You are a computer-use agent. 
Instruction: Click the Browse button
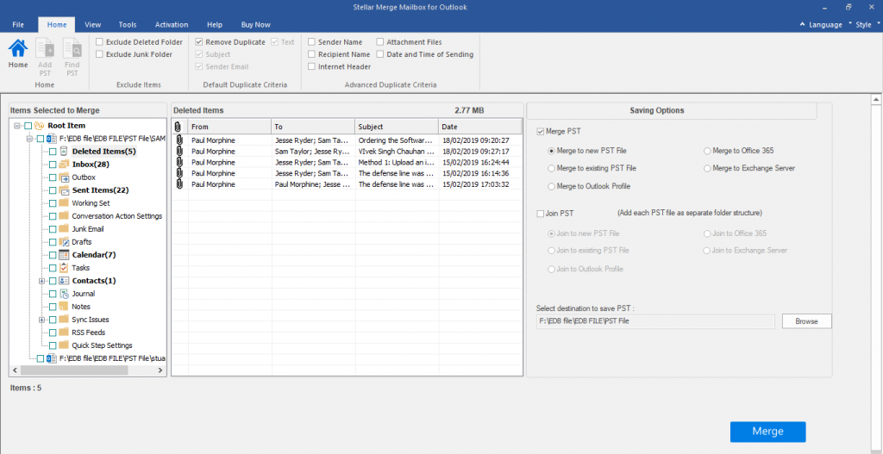pos(806,321)
